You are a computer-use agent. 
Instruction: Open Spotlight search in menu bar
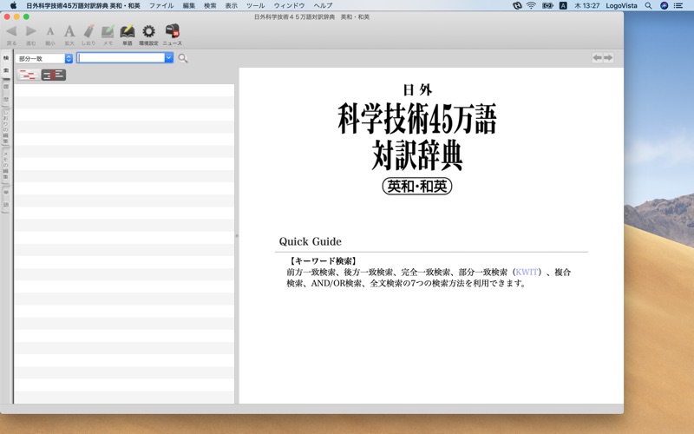click(x=648, y=5)
